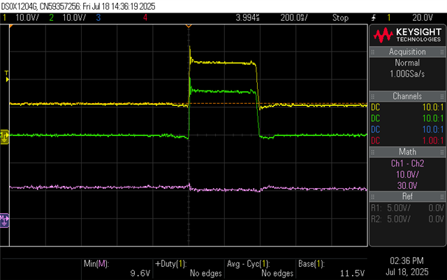
Task: Click the 1.00GSa/s sample rate
Action: coord(407,74)
